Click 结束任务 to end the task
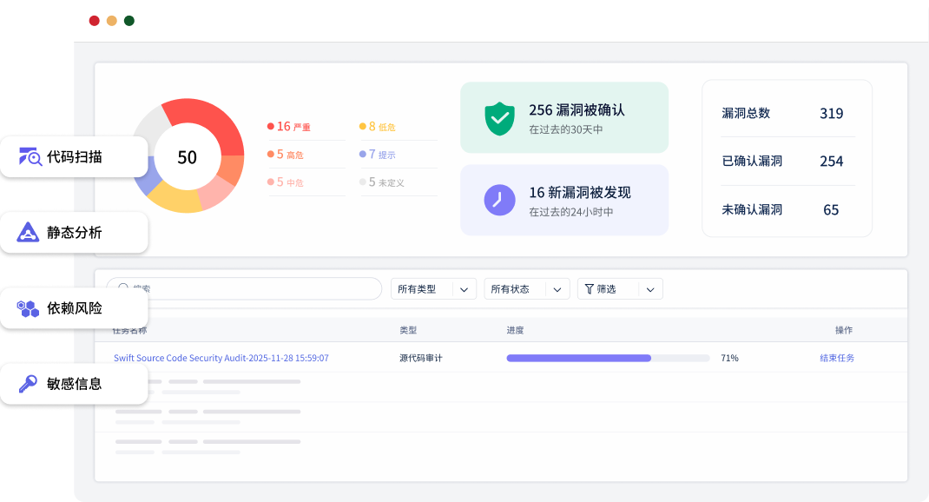Image resolution: width=929 pixels, height=502 pixels. [x=836, y=358]
